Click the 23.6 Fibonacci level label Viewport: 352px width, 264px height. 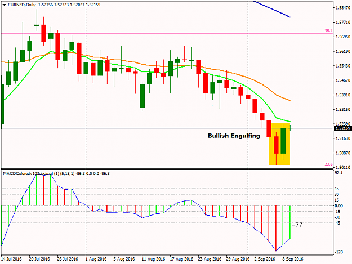click(x=328, y=164)
